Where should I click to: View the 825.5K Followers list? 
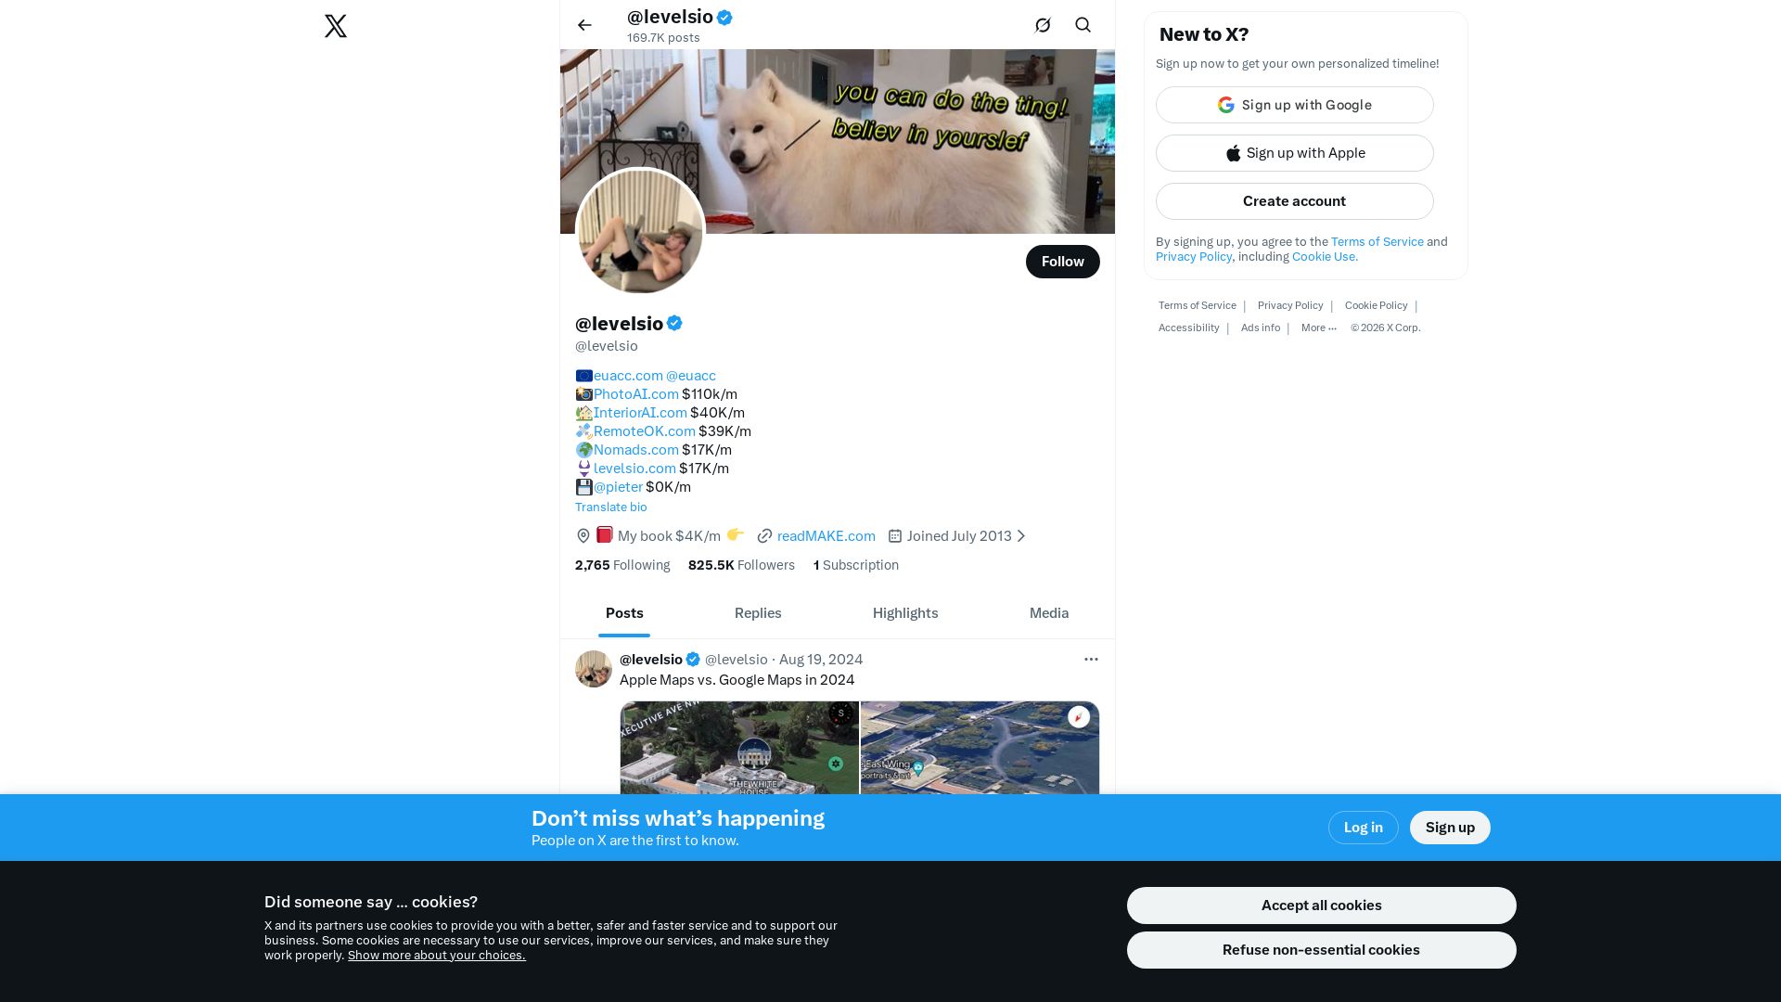point(741,565)
